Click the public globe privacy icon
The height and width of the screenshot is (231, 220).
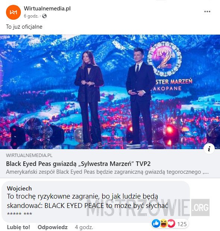point(44,16)
